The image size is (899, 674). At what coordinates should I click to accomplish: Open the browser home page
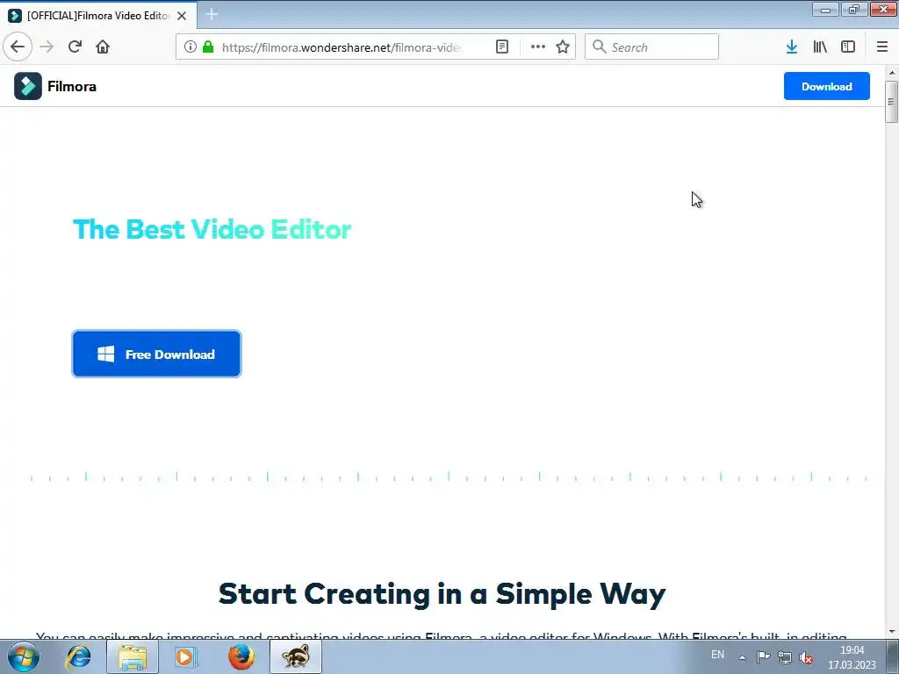(103, 47)
